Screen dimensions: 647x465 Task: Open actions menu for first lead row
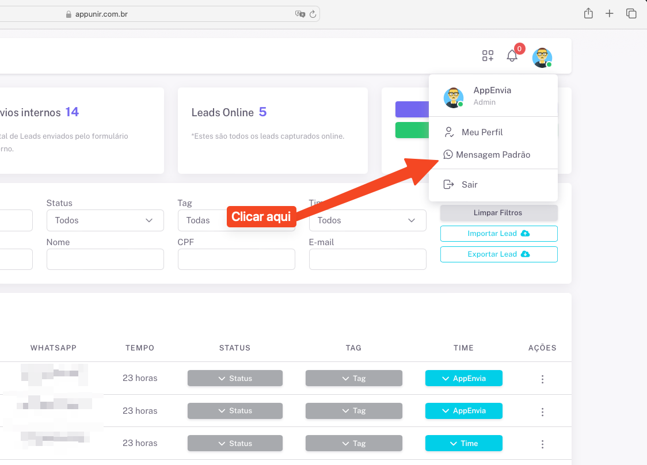tap(542, 379)
